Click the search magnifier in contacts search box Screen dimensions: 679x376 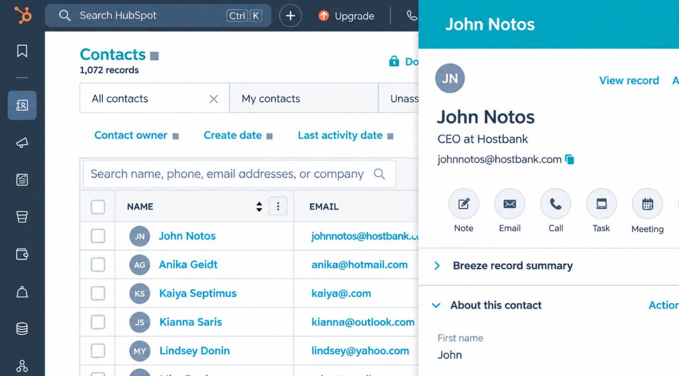pos(380,174)
